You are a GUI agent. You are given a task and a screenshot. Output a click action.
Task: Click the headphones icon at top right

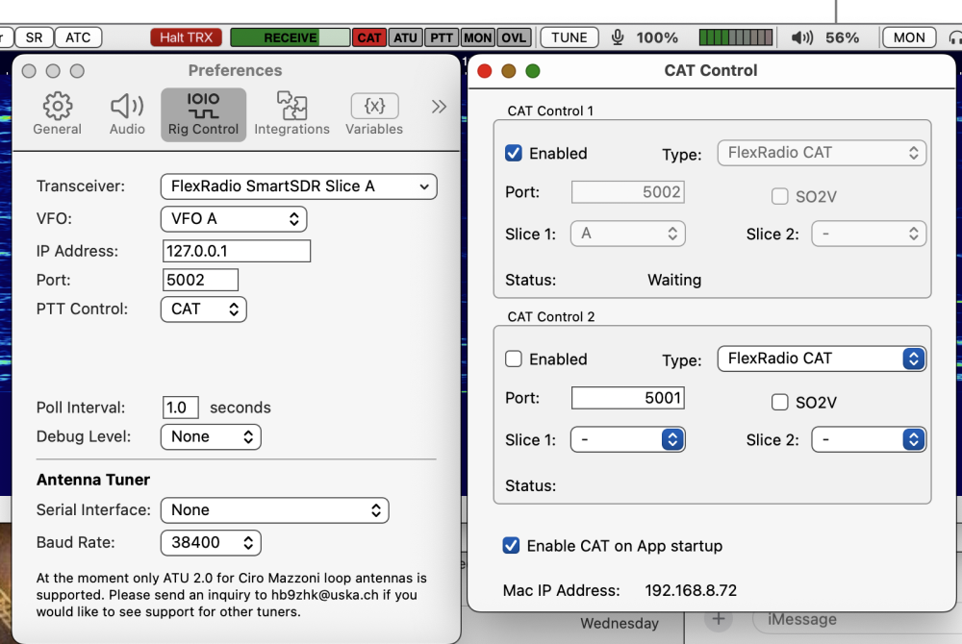click(x=956, y=37)
